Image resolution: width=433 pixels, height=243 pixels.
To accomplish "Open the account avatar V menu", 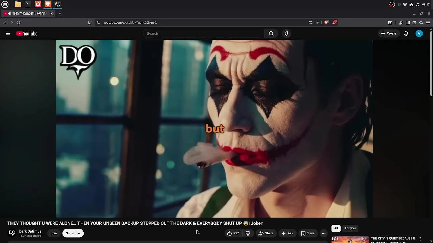I will [419, 33].
